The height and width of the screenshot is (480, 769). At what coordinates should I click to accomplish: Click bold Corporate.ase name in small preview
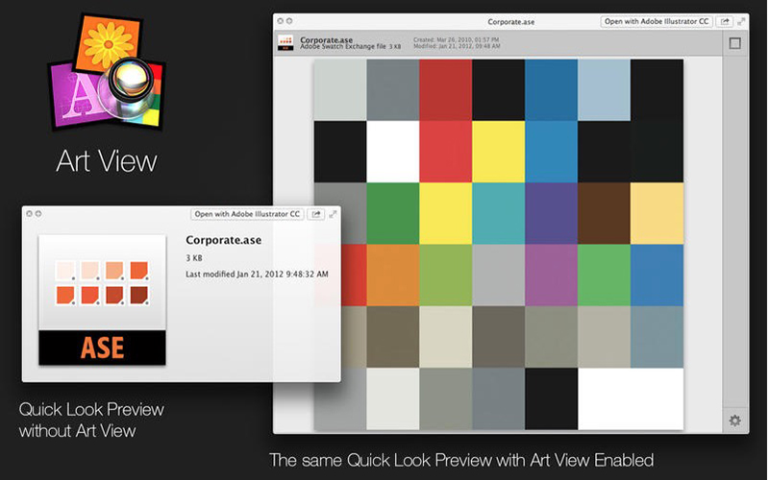pyautogui.click(x=223, y=240)
